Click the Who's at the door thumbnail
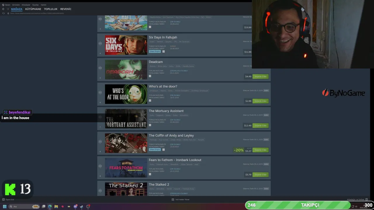374x210 pixels. coord(126,94)
